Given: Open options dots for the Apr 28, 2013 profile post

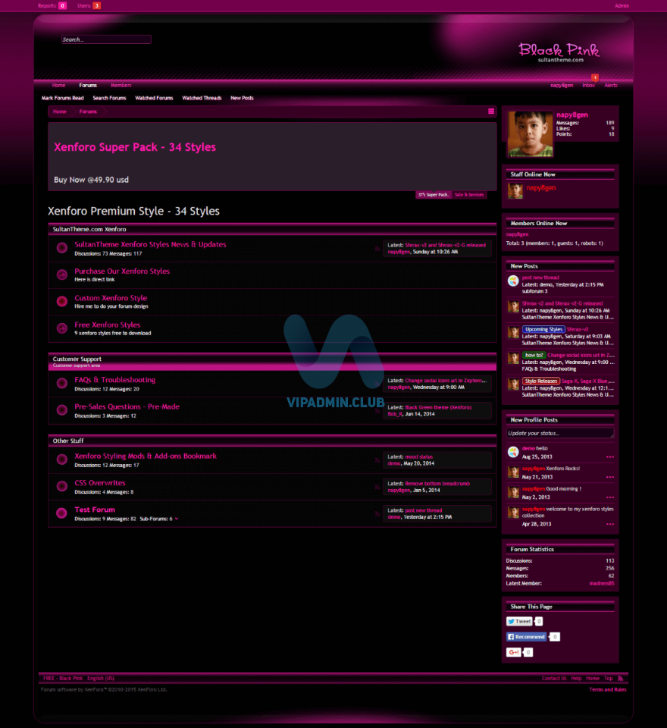Looking at the screenshot, I should (x=610, y=524).
